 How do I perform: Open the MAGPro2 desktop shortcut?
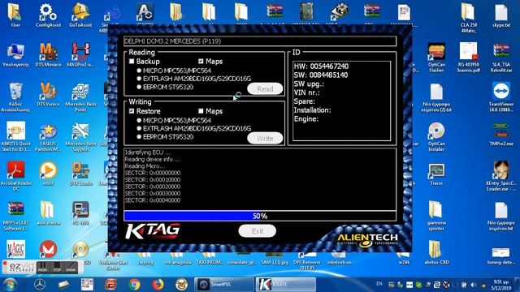80,54
